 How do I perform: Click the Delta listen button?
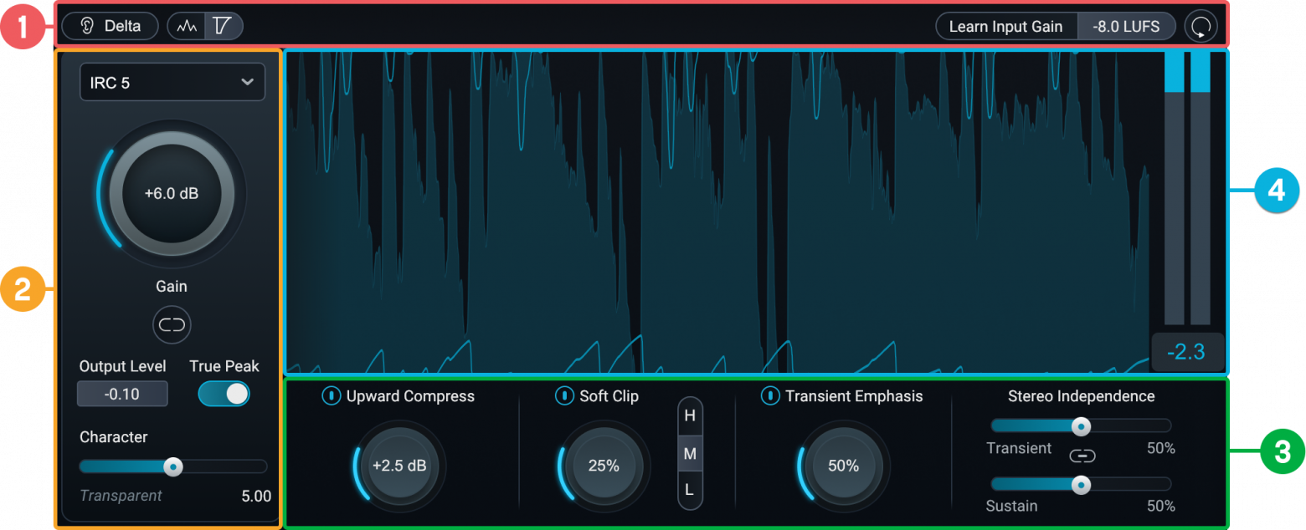(111, 26)
